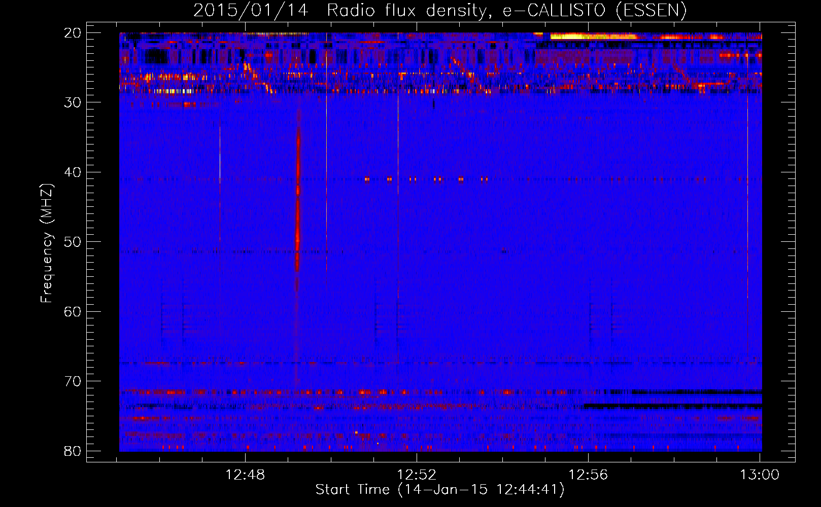The height and width of the screenshot is (507, 821).
Task: Click the 12:52 time tick label
Action: [x=417, y=475]
